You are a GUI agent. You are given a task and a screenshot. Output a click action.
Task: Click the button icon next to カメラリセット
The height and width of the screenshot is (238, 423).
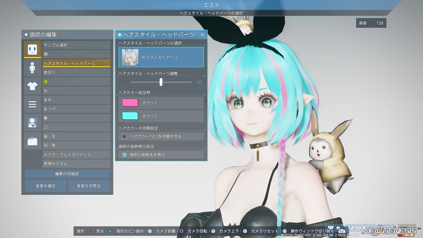tap(284, 231)
